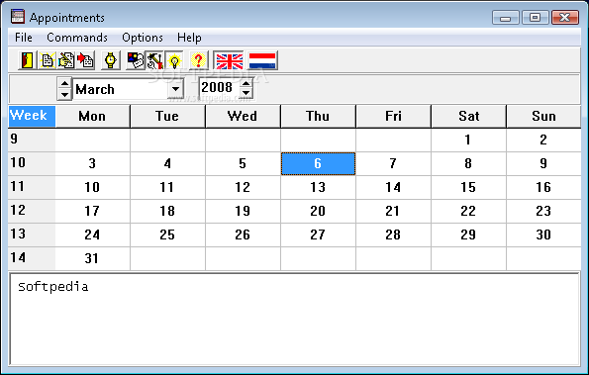Select Monday the 31st
Viewport: 589px width, 375px height.
click(x=92, y=258)
